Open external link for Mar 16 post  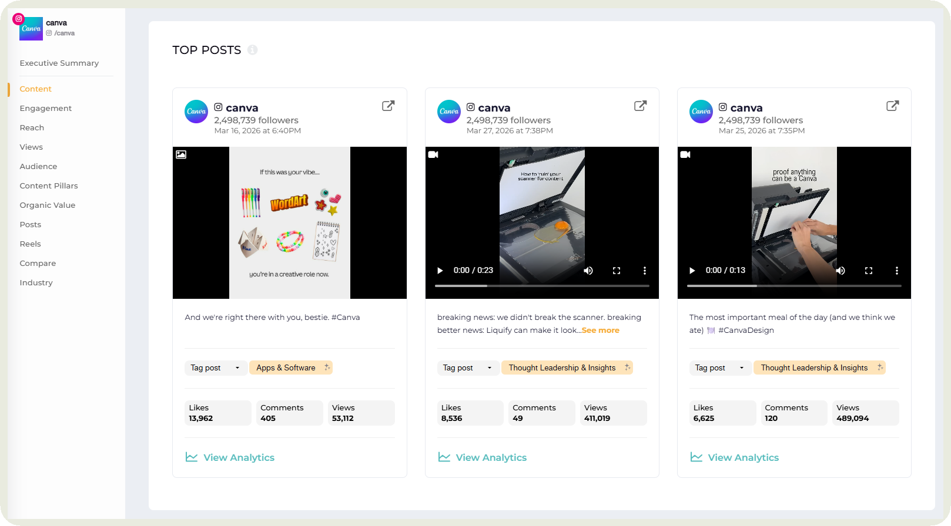(x=388, y=106)
